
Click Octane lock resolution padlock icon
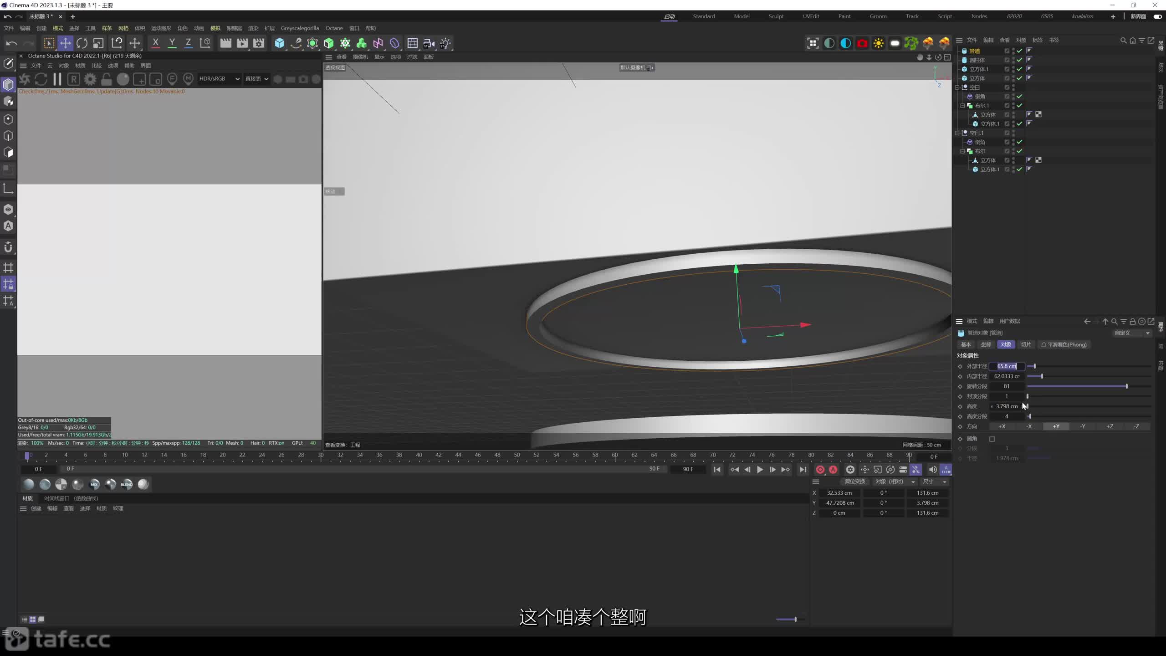pyautogui.click(x=107, y=79)
